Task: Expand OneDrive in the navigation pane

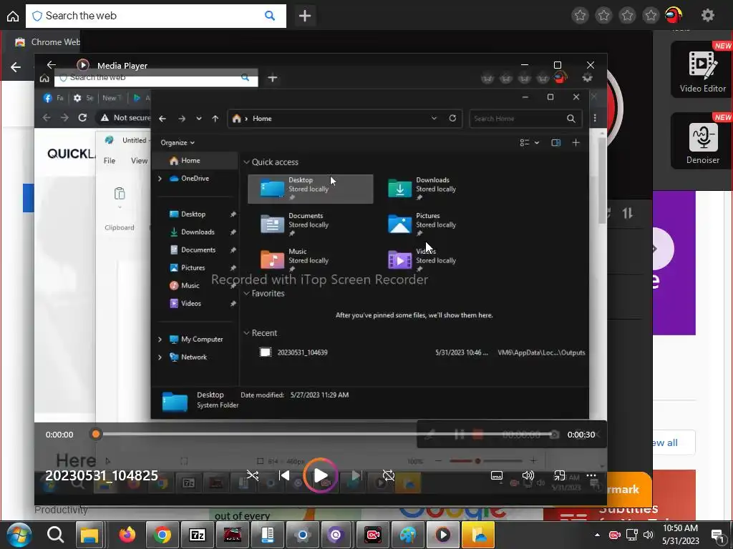Action: coord(160,178)
